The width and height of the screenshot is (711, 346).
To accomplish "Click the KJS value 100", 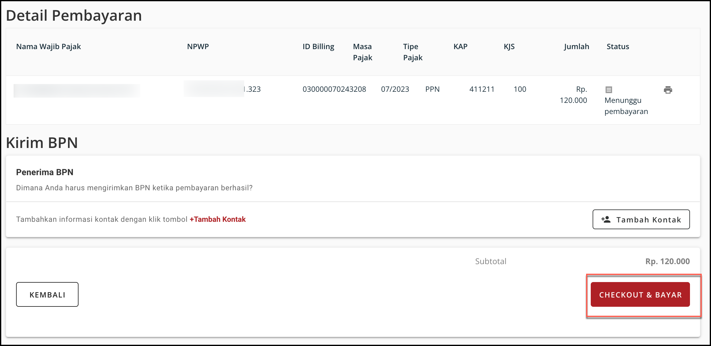I will pos(520,89).
